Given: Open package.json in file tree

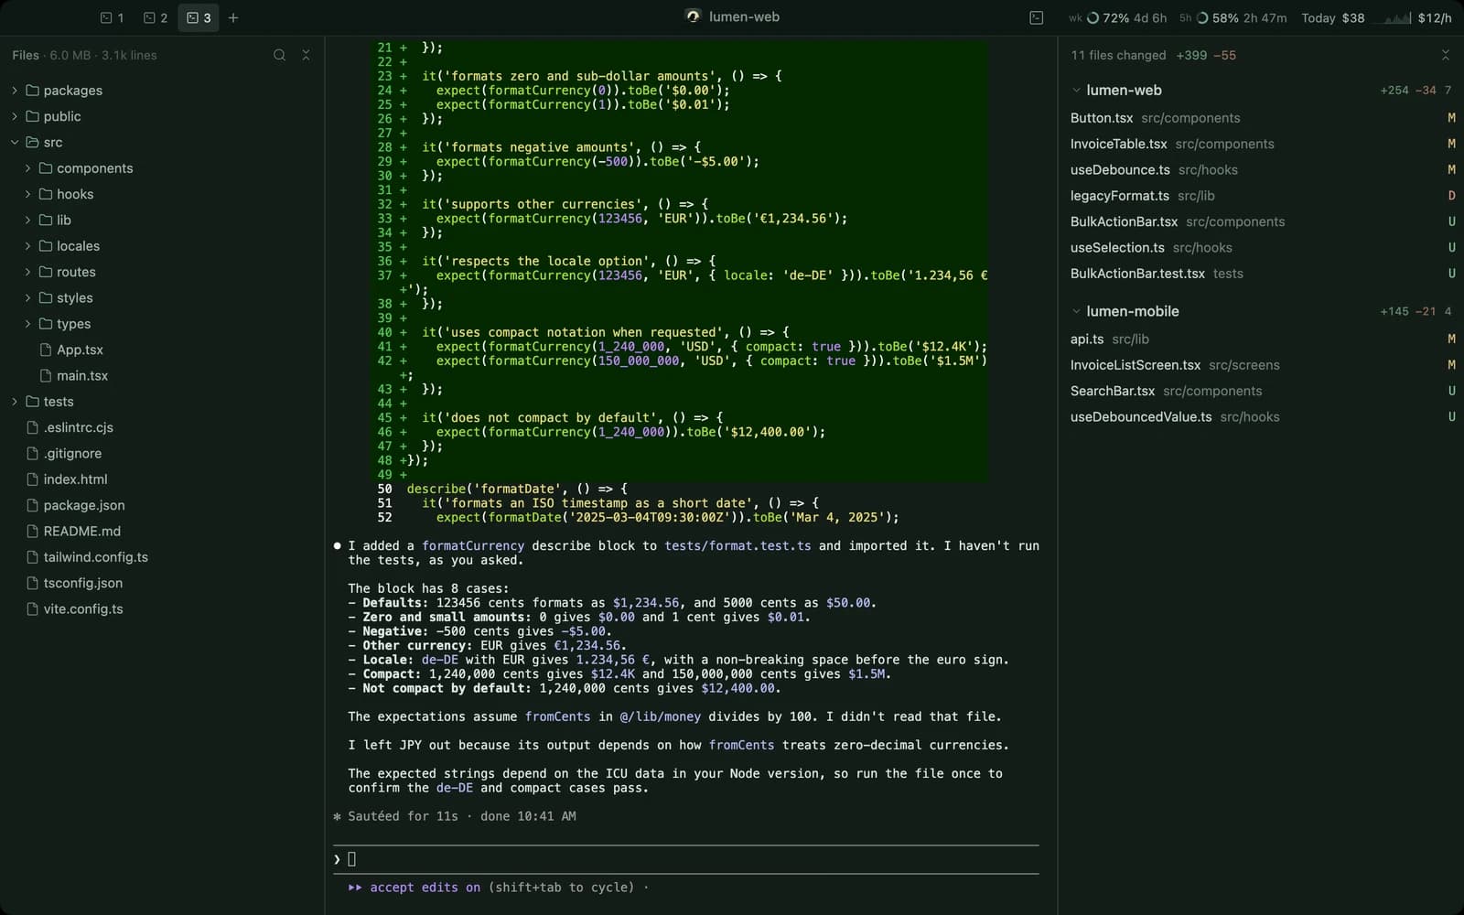Looking at the screenshot, I should 162,505.
